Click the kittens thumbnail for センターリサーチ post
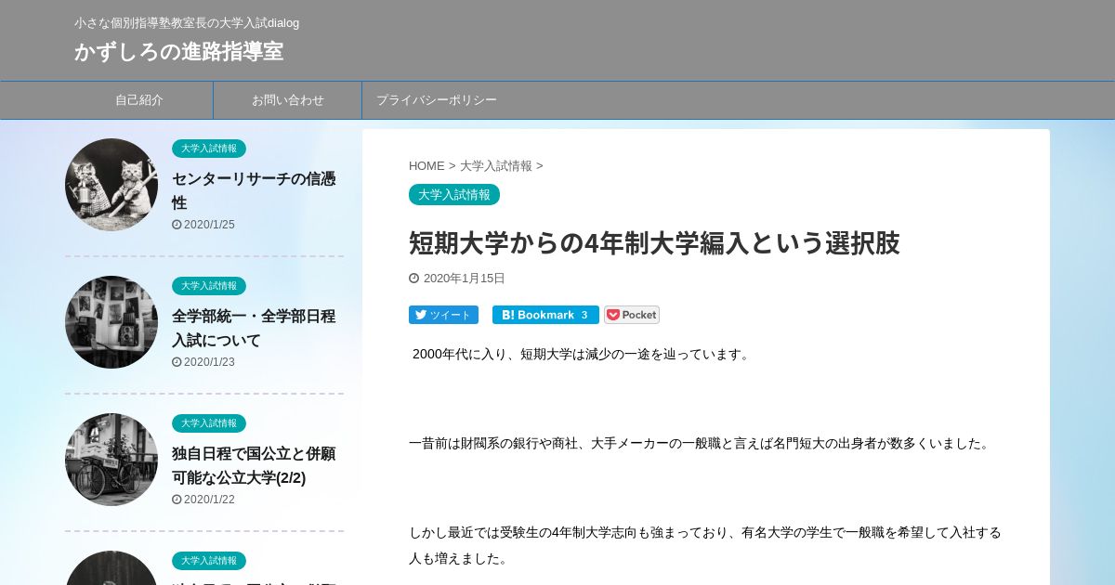The width and height of the screenshot is (1115, 585). pyautogui.click(x=111, y=185)
